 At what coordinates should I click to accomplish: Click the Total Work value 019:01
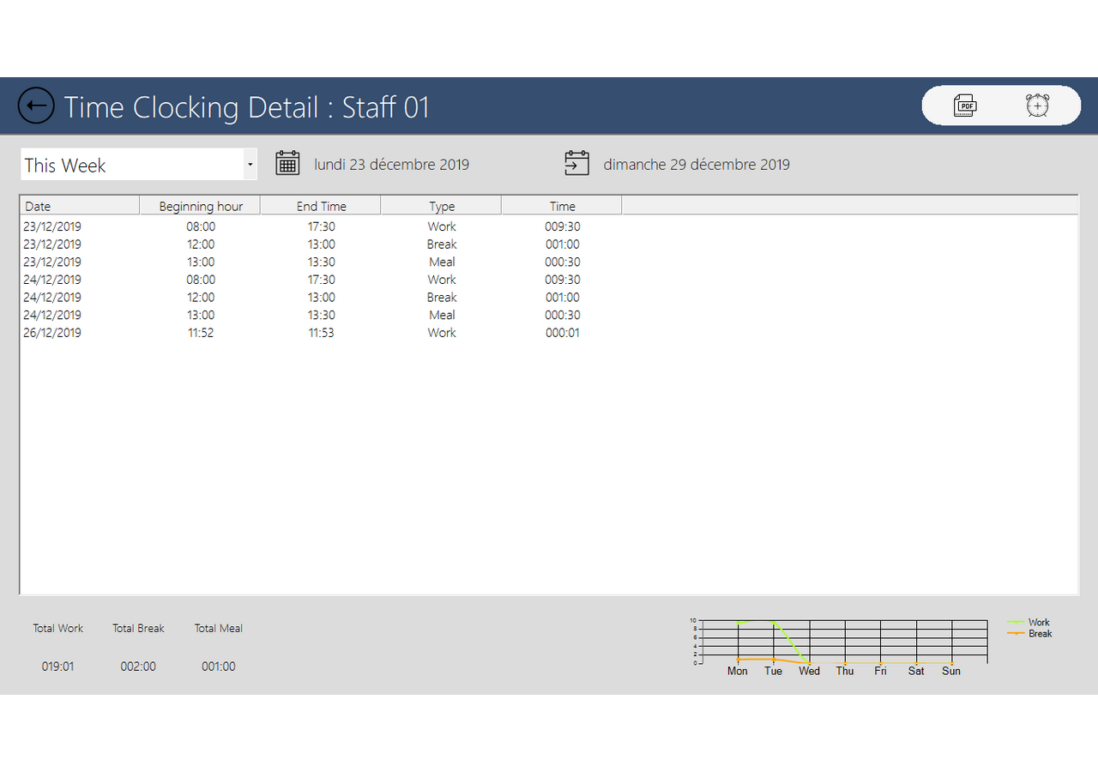(57, 666)
